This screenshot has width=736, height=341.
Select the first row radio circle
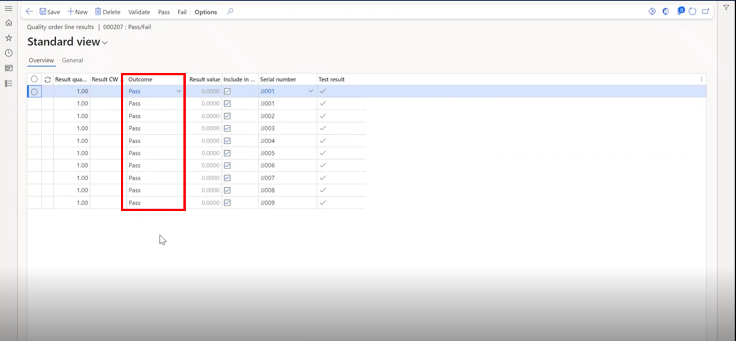tap(34, 92)
